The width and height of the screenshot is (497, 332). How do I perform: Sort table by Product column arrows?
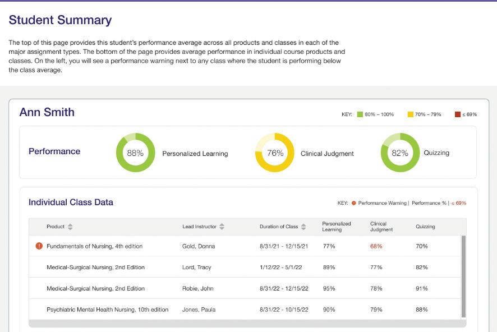[70, 227]
